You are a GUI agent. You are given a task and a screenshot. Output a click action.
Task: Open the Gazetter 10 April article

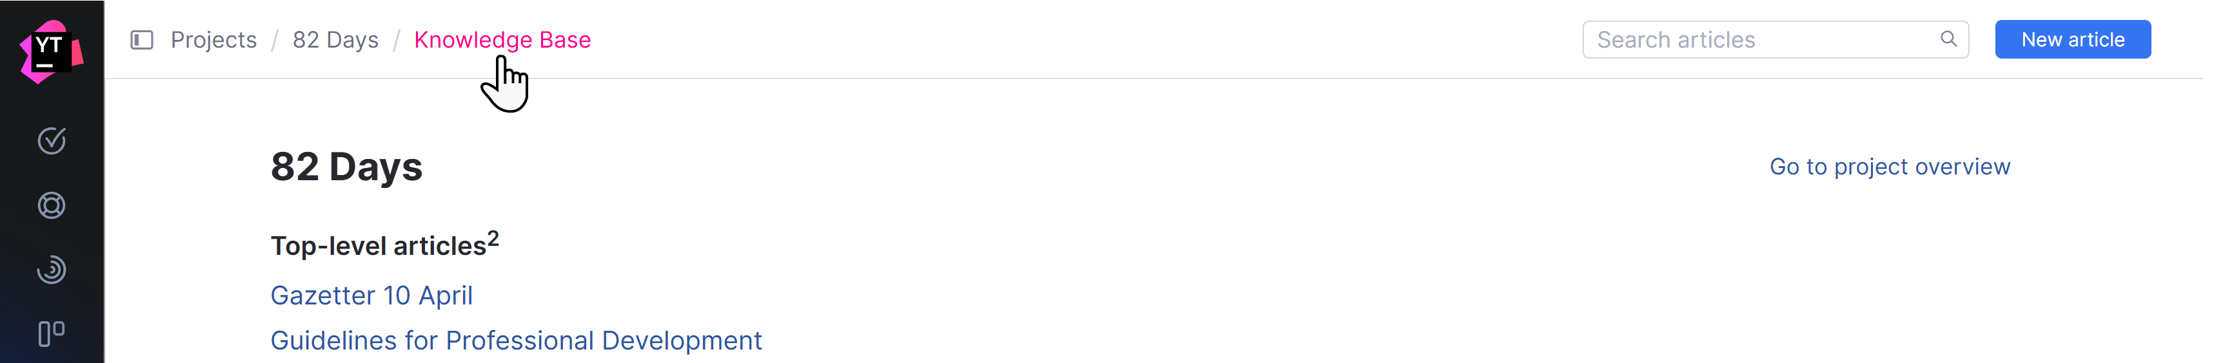pos(371,295)
